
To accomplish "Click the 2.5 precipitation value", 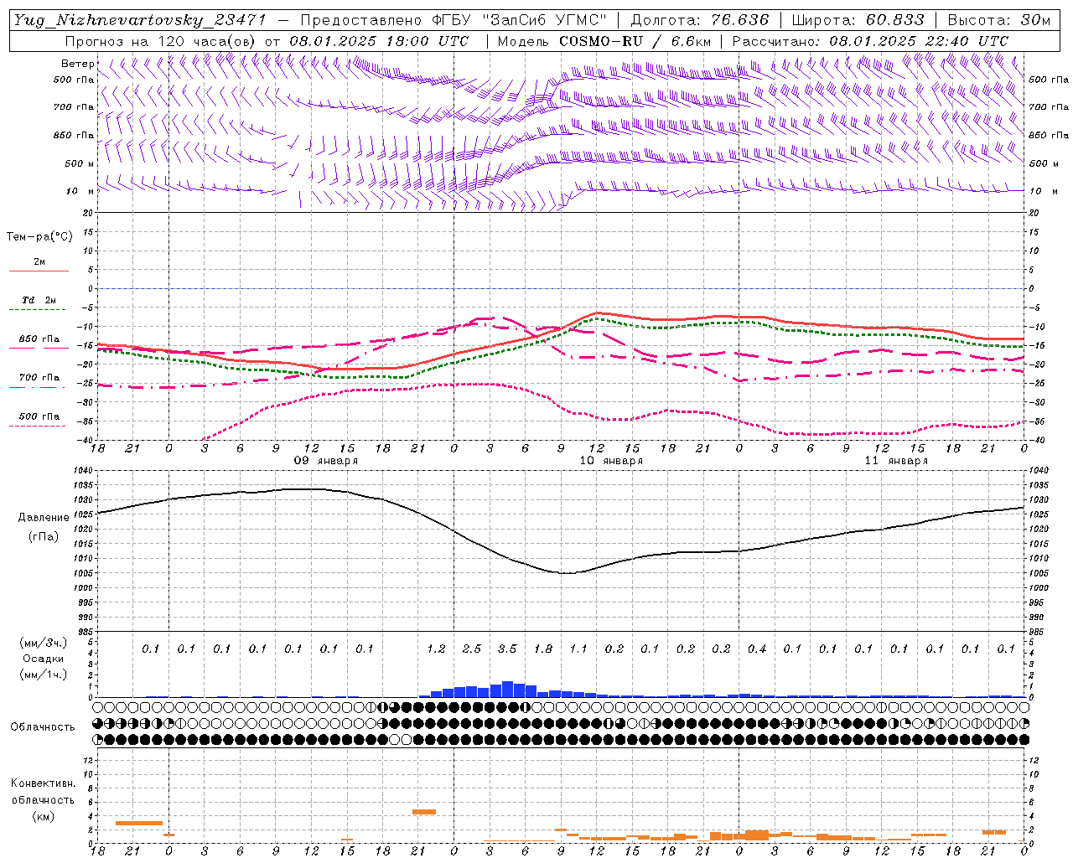I will tap(472, 649).
